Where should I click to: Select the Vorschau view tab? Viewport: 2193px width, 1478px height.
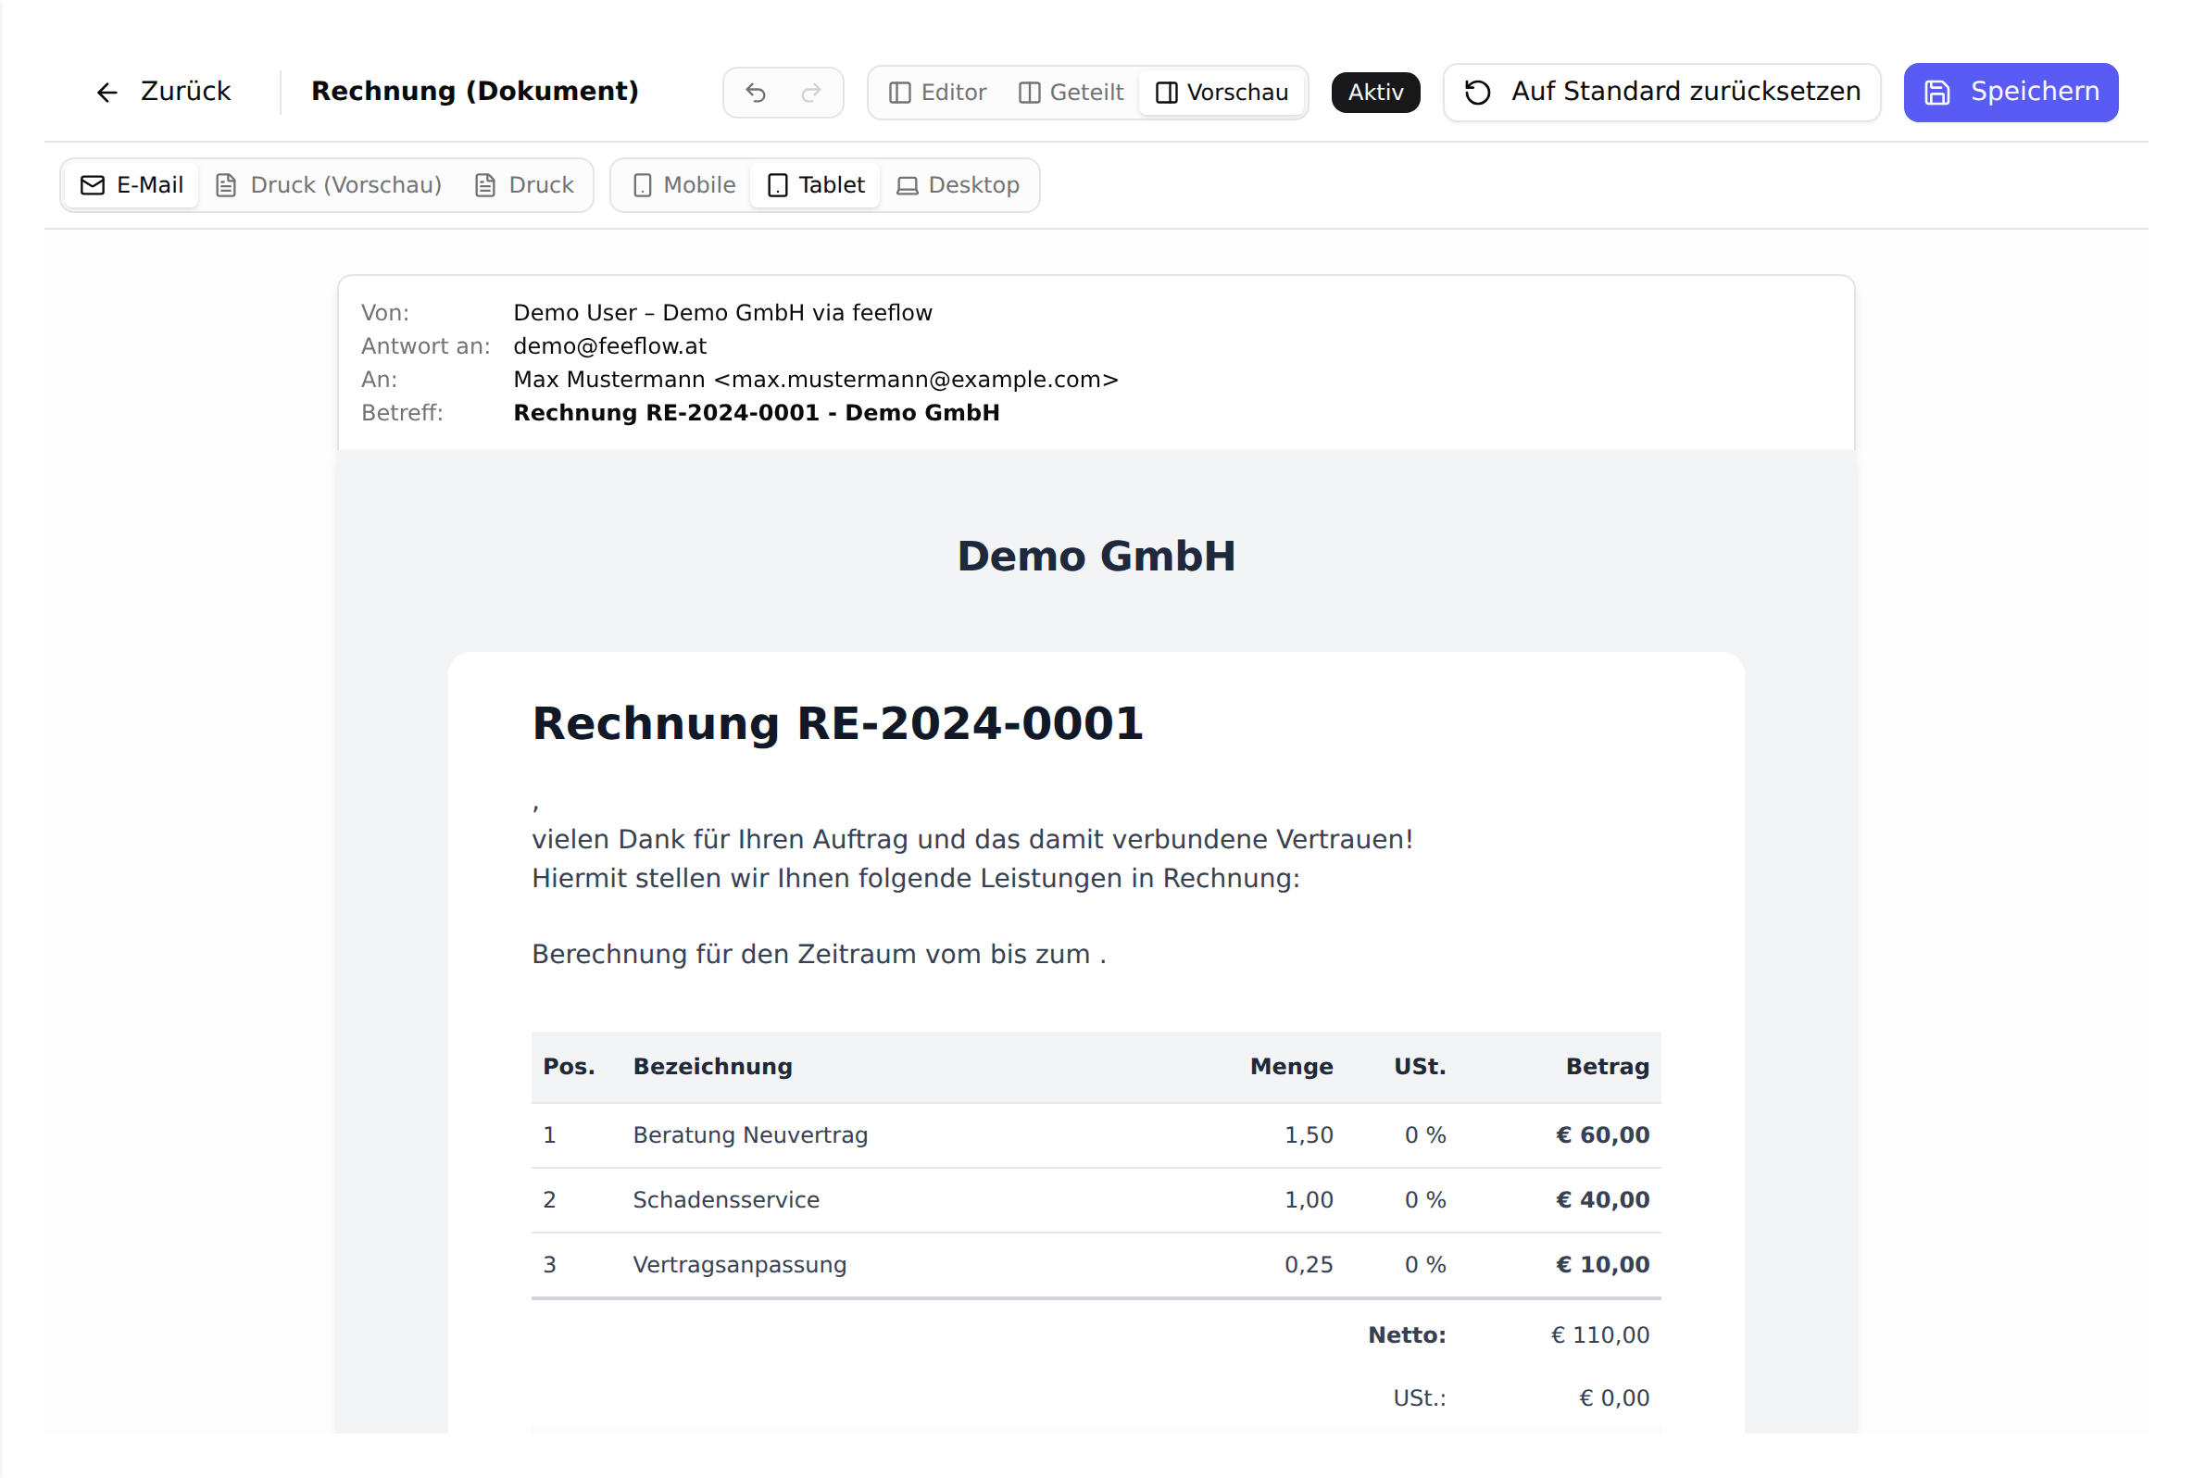1222,93
